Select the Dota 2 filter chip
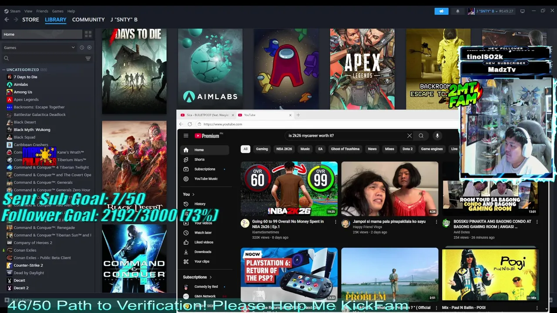Viewport: 557px width, 313px height. (x=408, y=149)
